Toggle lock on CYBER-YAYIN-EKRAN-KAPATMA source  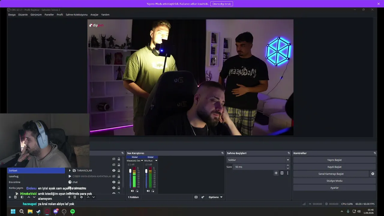click(x=119, y=176)
